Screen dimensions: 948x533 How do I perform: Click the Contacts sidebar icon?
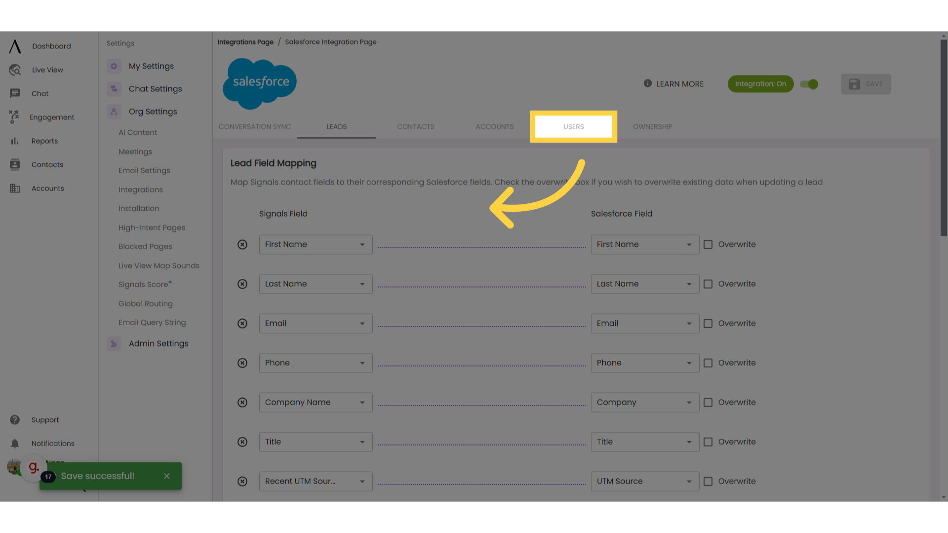click(x=14, y=165)
